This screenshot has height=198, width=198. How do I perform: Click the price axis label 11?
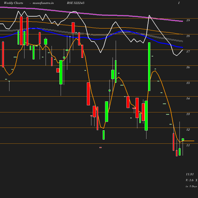tap(188, 145)
